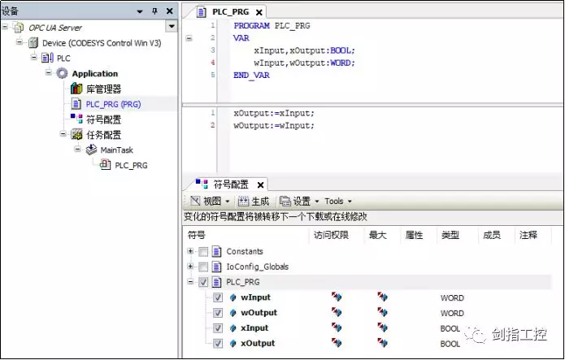
Task: Click maximal access icon for xOutput row
Action: pos(382,344)
